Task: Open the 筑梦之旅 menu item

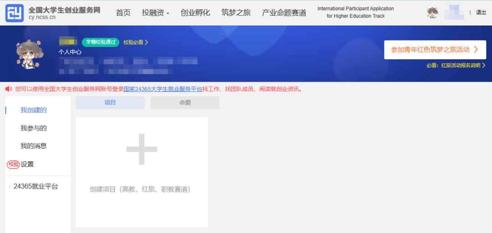Action: [x=236, y=13]
